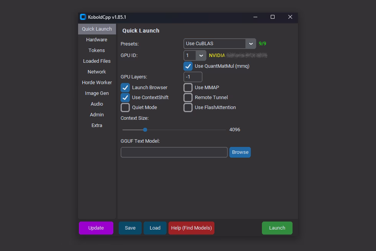Image resolution: width=376 pixels, height=251 pixels.
Task: Check the Remote Tunnel checkbox
Action: (188, 98)
